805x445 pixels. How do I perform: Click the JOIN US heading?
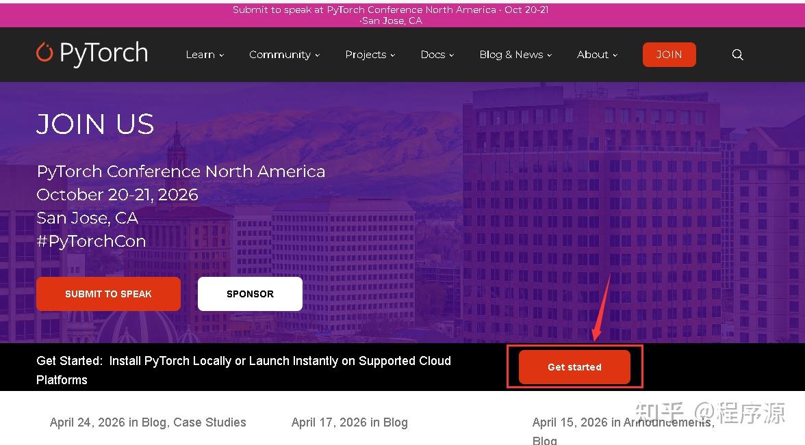pyautogui.click(x=95, y=124)
